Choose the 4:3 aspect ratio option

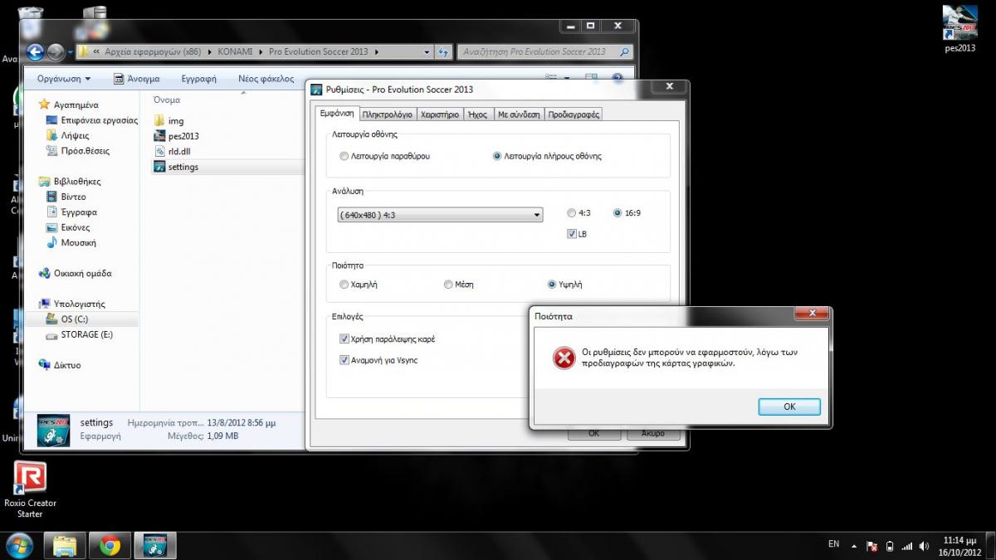(x=579, y=213)
